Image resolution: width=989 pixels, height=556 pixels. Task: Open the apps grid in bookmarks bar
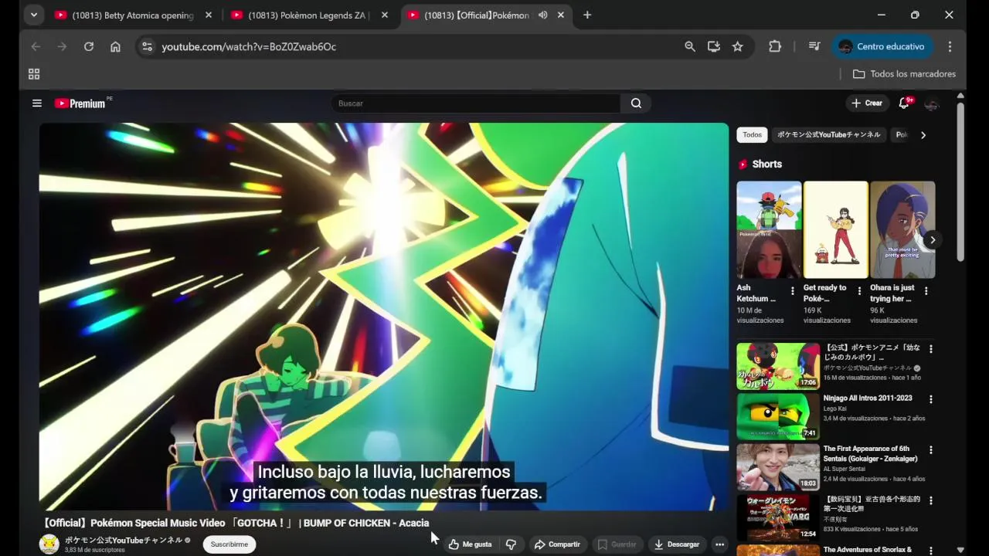point(34,74)
